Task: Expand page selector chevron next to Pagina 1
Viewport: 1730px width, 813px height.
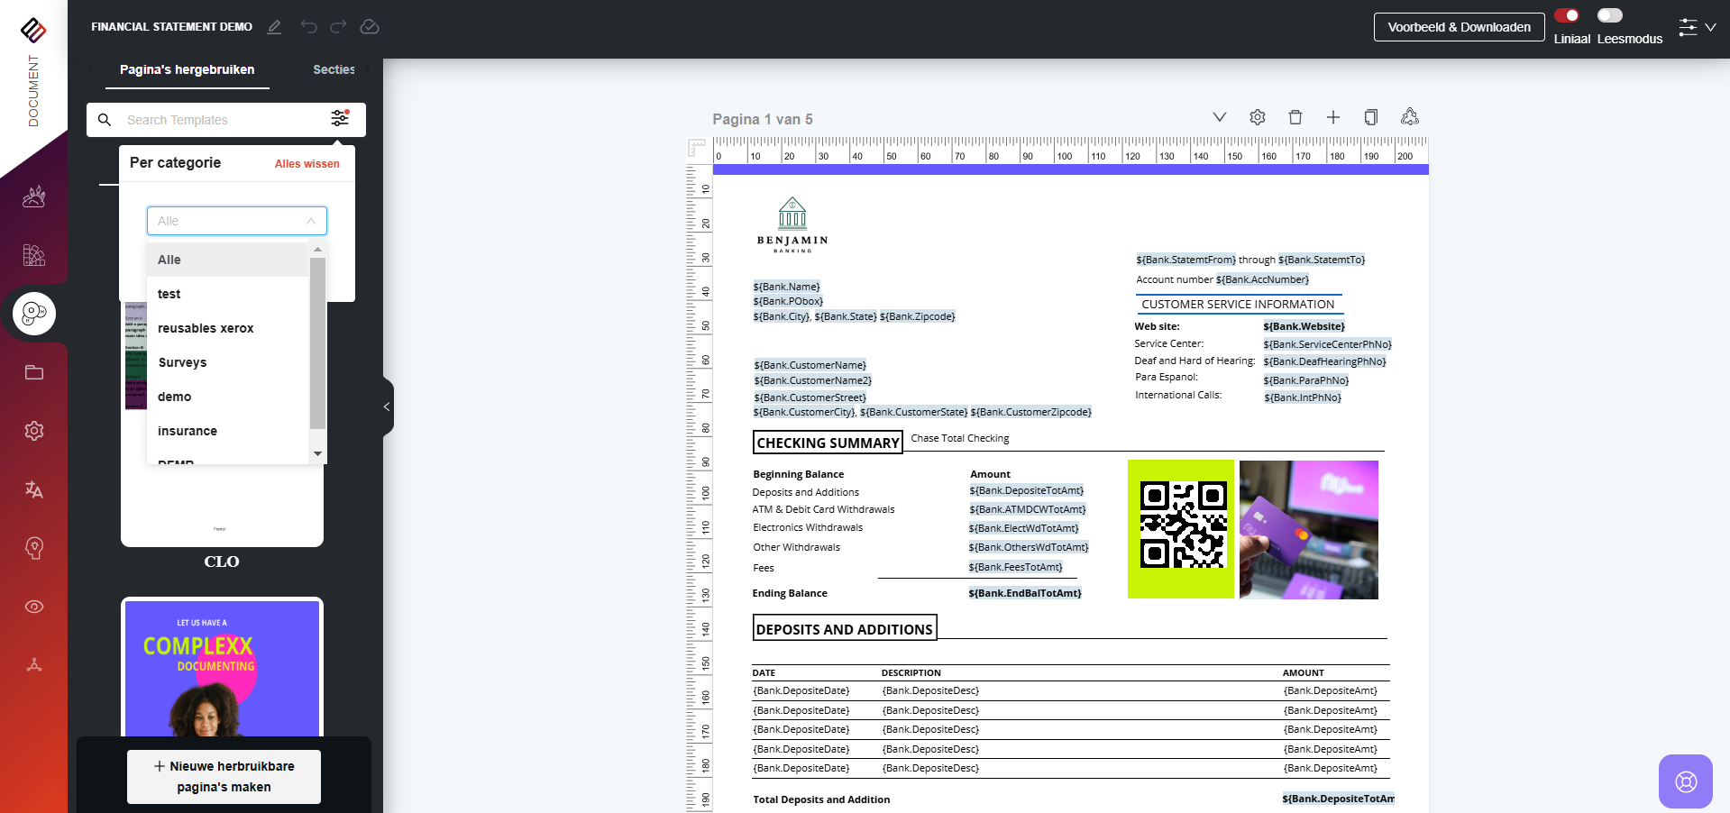Action: coord(1220,117)
